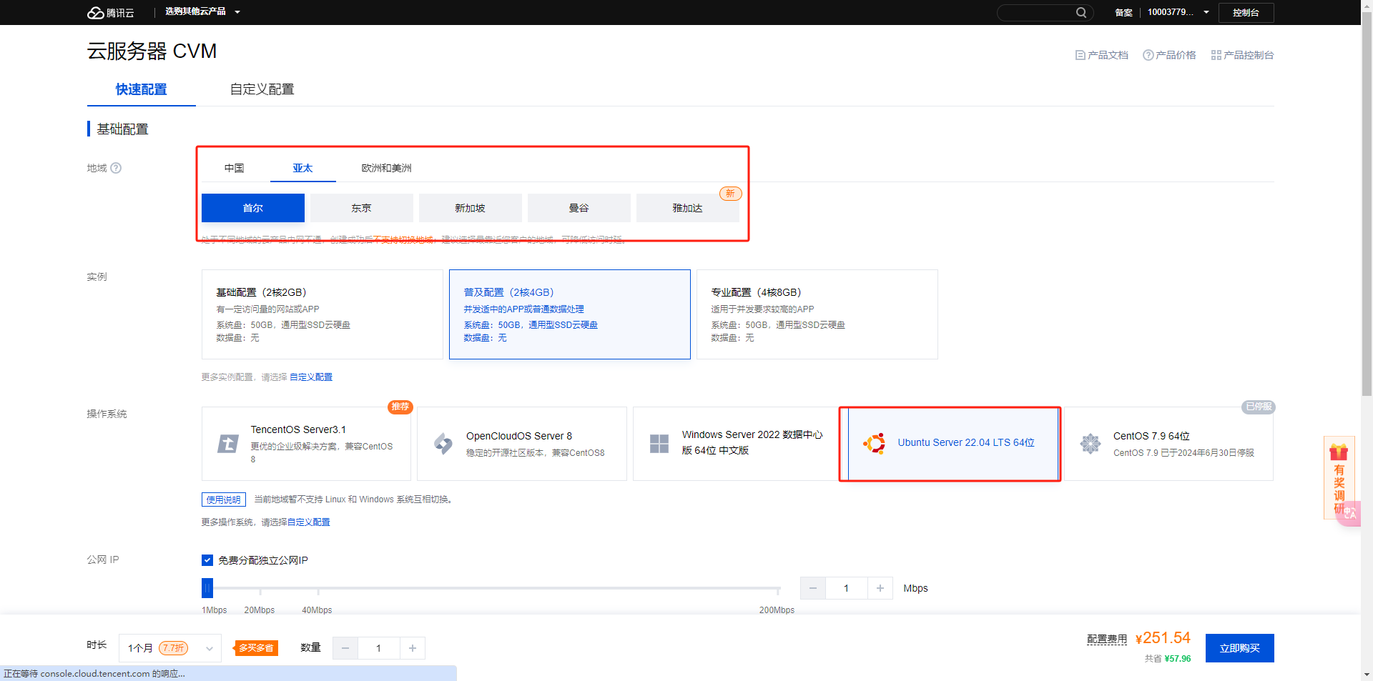Image resolution: width=1373 pixels, height=681 pixels.
Task: Click the Tencent Cloud logo
Action: (x=111, y=12)
